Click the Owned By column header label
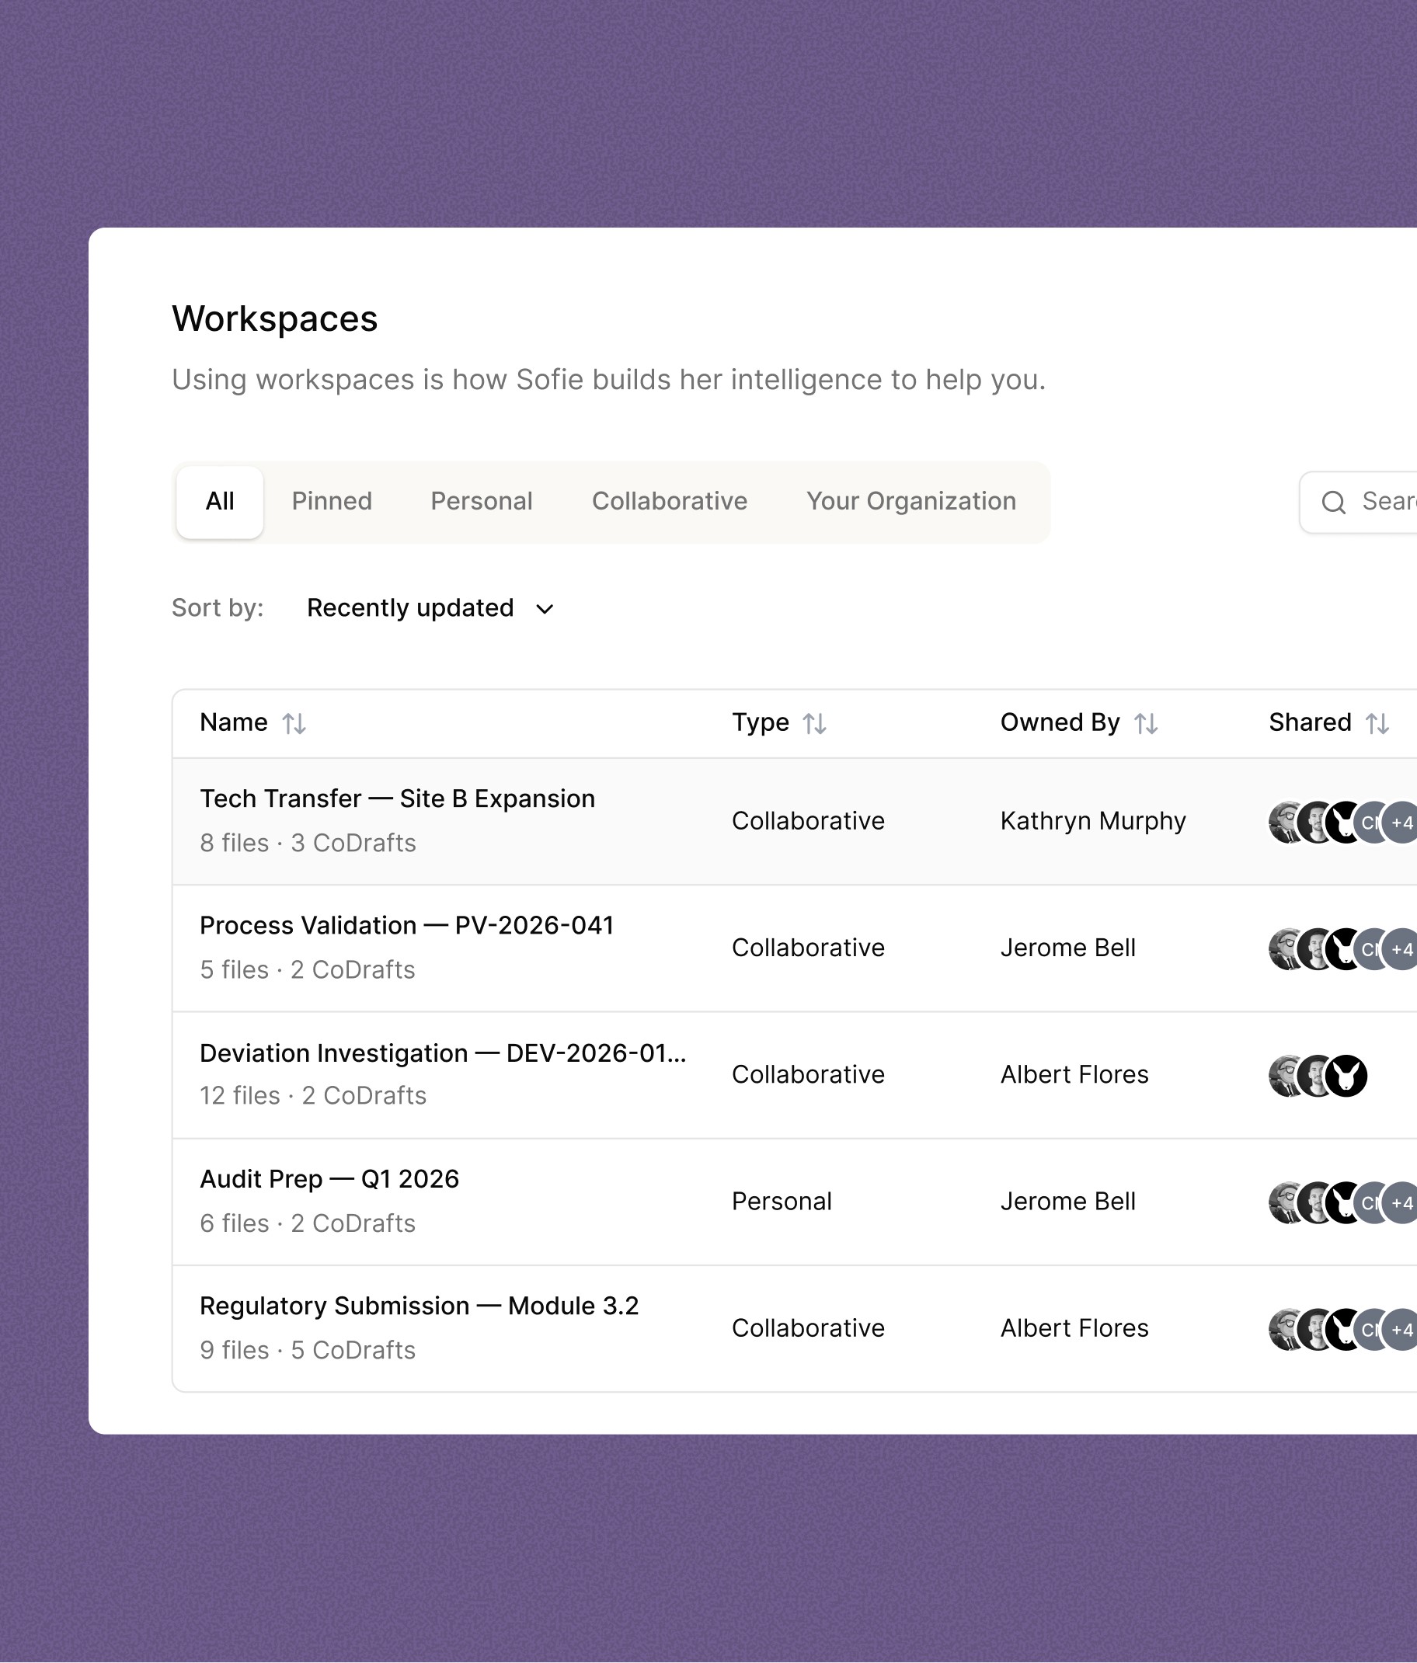 (1060, 722)
